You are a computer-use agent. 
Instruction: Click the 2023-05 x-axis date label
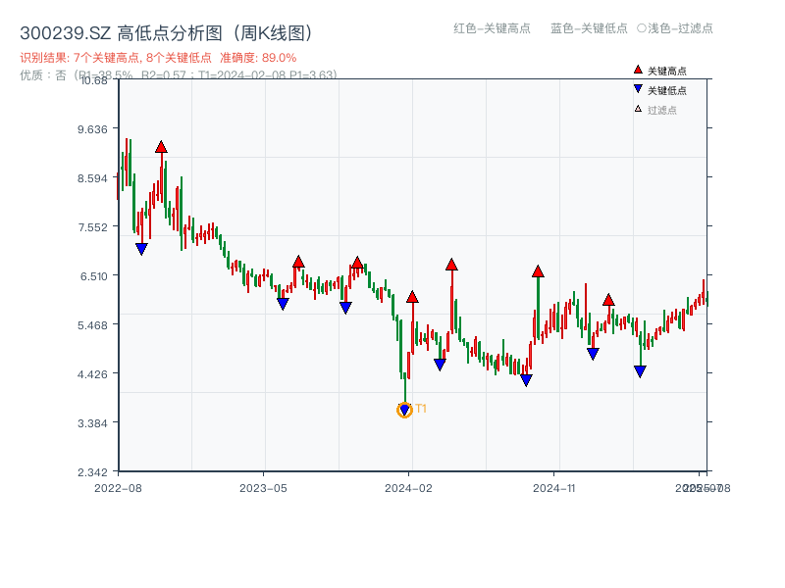(x=263, y=487)
